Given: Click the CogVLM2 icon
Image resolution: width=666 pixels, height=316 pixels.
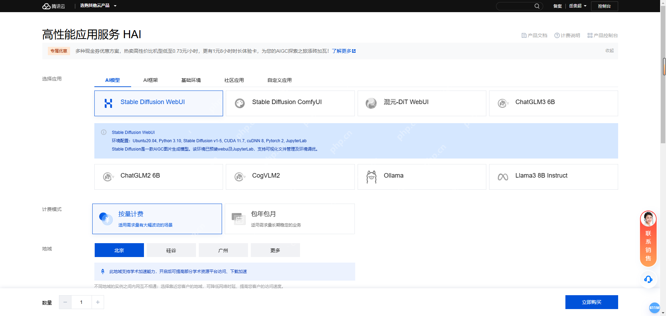Looking at the screenshot, I should pyautogui.click(x=240, y=177).
